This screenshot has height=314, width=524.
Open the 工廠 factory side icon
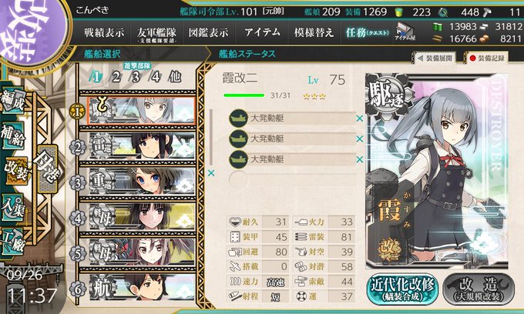(13, 241)
